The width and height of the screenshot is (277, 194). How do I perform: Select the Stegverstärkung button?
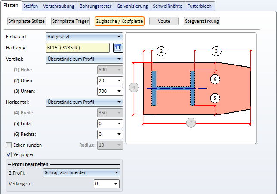click(202, 21)
